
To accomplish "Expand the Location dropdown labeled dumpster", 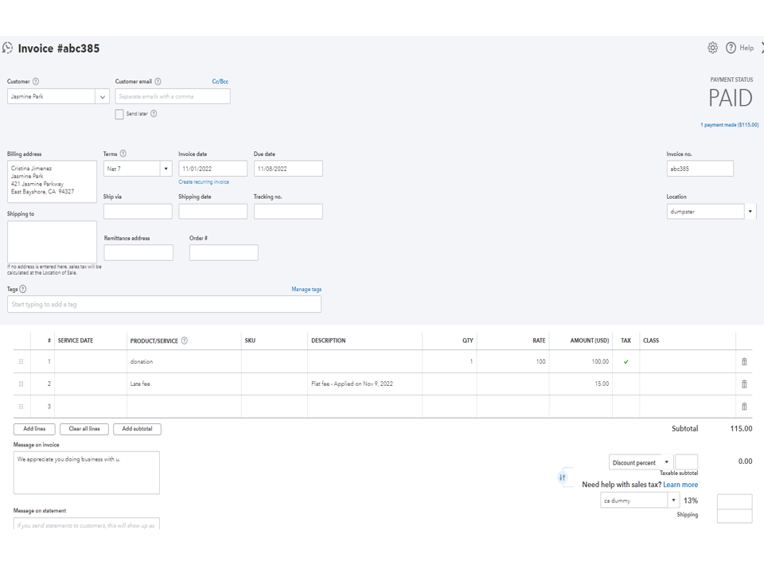I will click(x=750, y=211).
